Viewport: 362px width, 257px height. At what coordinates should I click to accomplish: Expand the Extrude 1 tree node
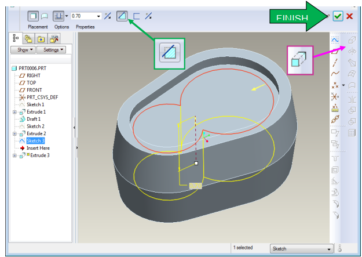coord(14,111)
